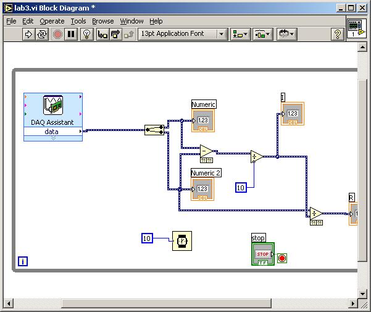Screen dimensions: 371x312
Task: Select the DAQ Assistant express VI icon
Action: (53, 105)
